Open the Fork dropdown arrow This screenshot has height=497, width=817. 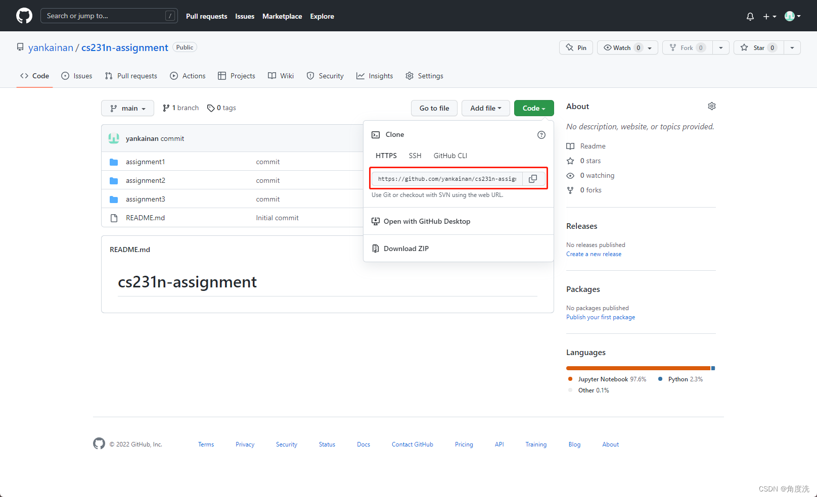coord(721,47)
